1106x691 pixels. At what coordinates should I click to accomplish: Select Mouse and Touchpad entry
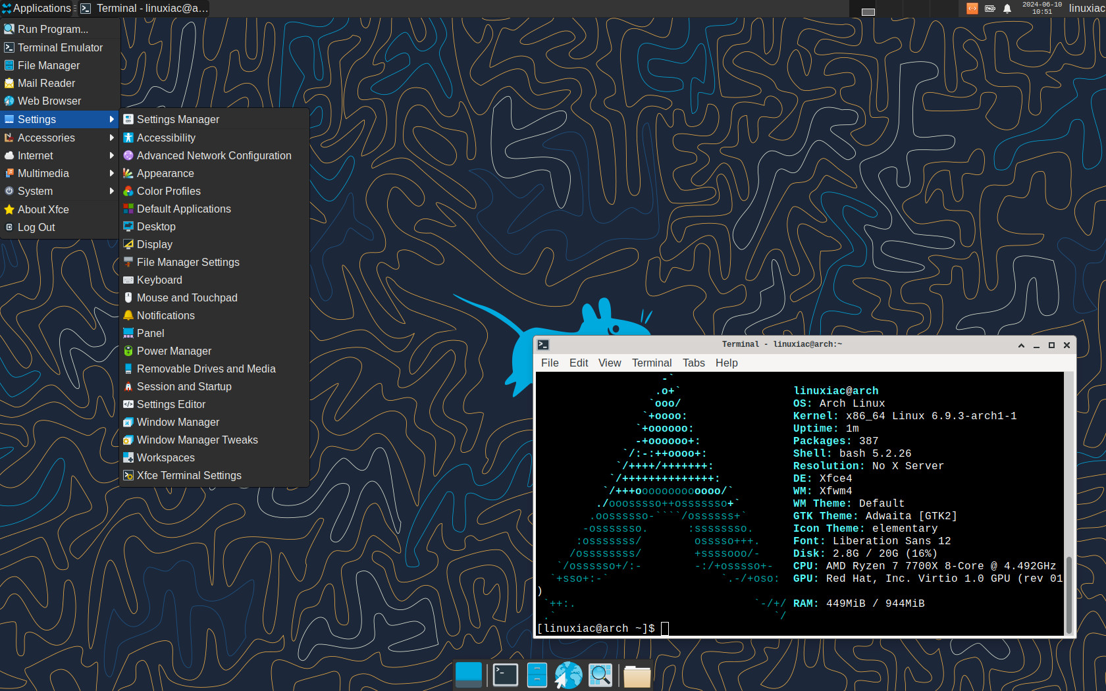[215, 297]
